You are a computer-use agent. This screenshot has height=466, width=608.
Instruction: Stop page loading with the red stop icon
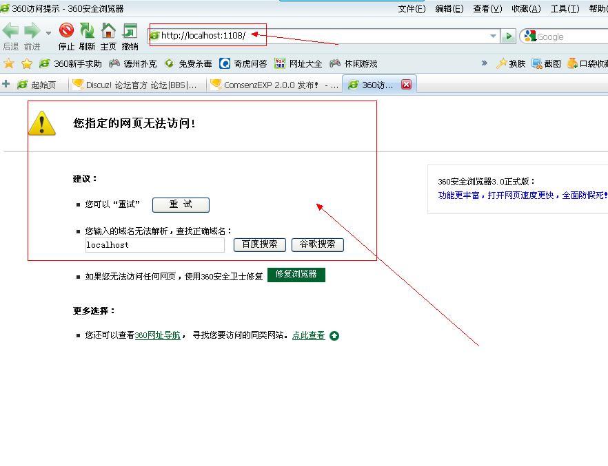[x=66, y=30]
